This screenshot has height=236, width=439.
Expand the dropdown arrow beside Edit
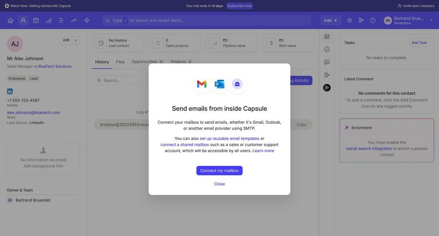76,40
